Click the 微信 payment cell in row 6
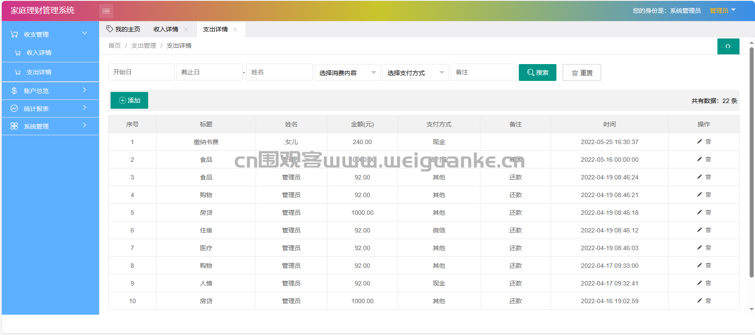755x335 pixels. [439, 230]
